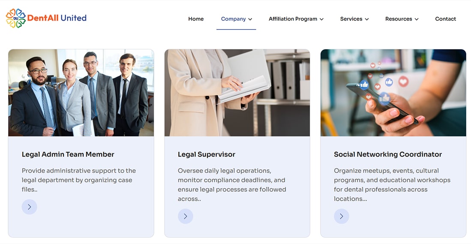Image resolution: width=471 pixels, height=244 pixels.
Task: Click the photo of woman holding folder
Action: point(237,93)
